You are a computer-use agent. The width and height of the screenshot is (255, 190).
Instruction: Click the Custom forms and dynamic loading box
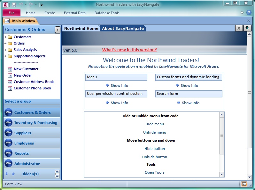tap(189, 77)
